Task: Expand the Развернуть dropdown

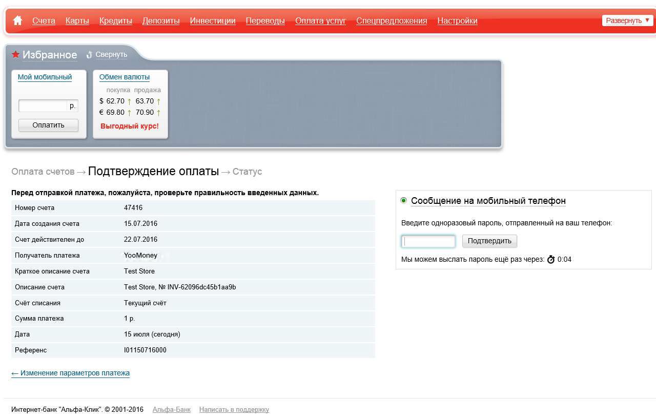Action: click(x=627, y=20)
